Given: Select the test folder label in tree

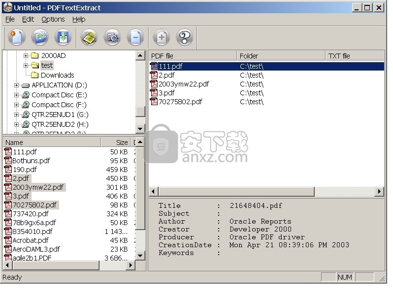Looking at the screenshot, I should 47,65.
